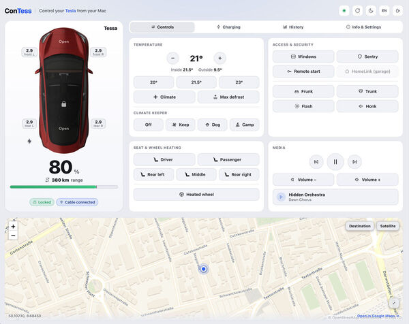Viewport: 409px width, 324px height.
Task: Enable Dog mode climate keeper
Action: pyautogui.click(x=213, y=125)
